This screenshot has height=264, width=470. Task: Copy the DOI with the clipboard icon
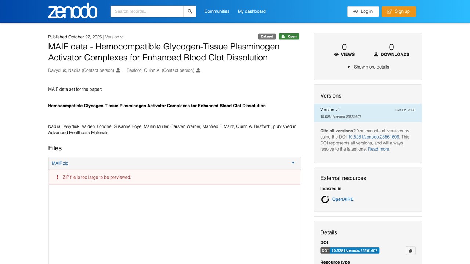tap(411, 251)
